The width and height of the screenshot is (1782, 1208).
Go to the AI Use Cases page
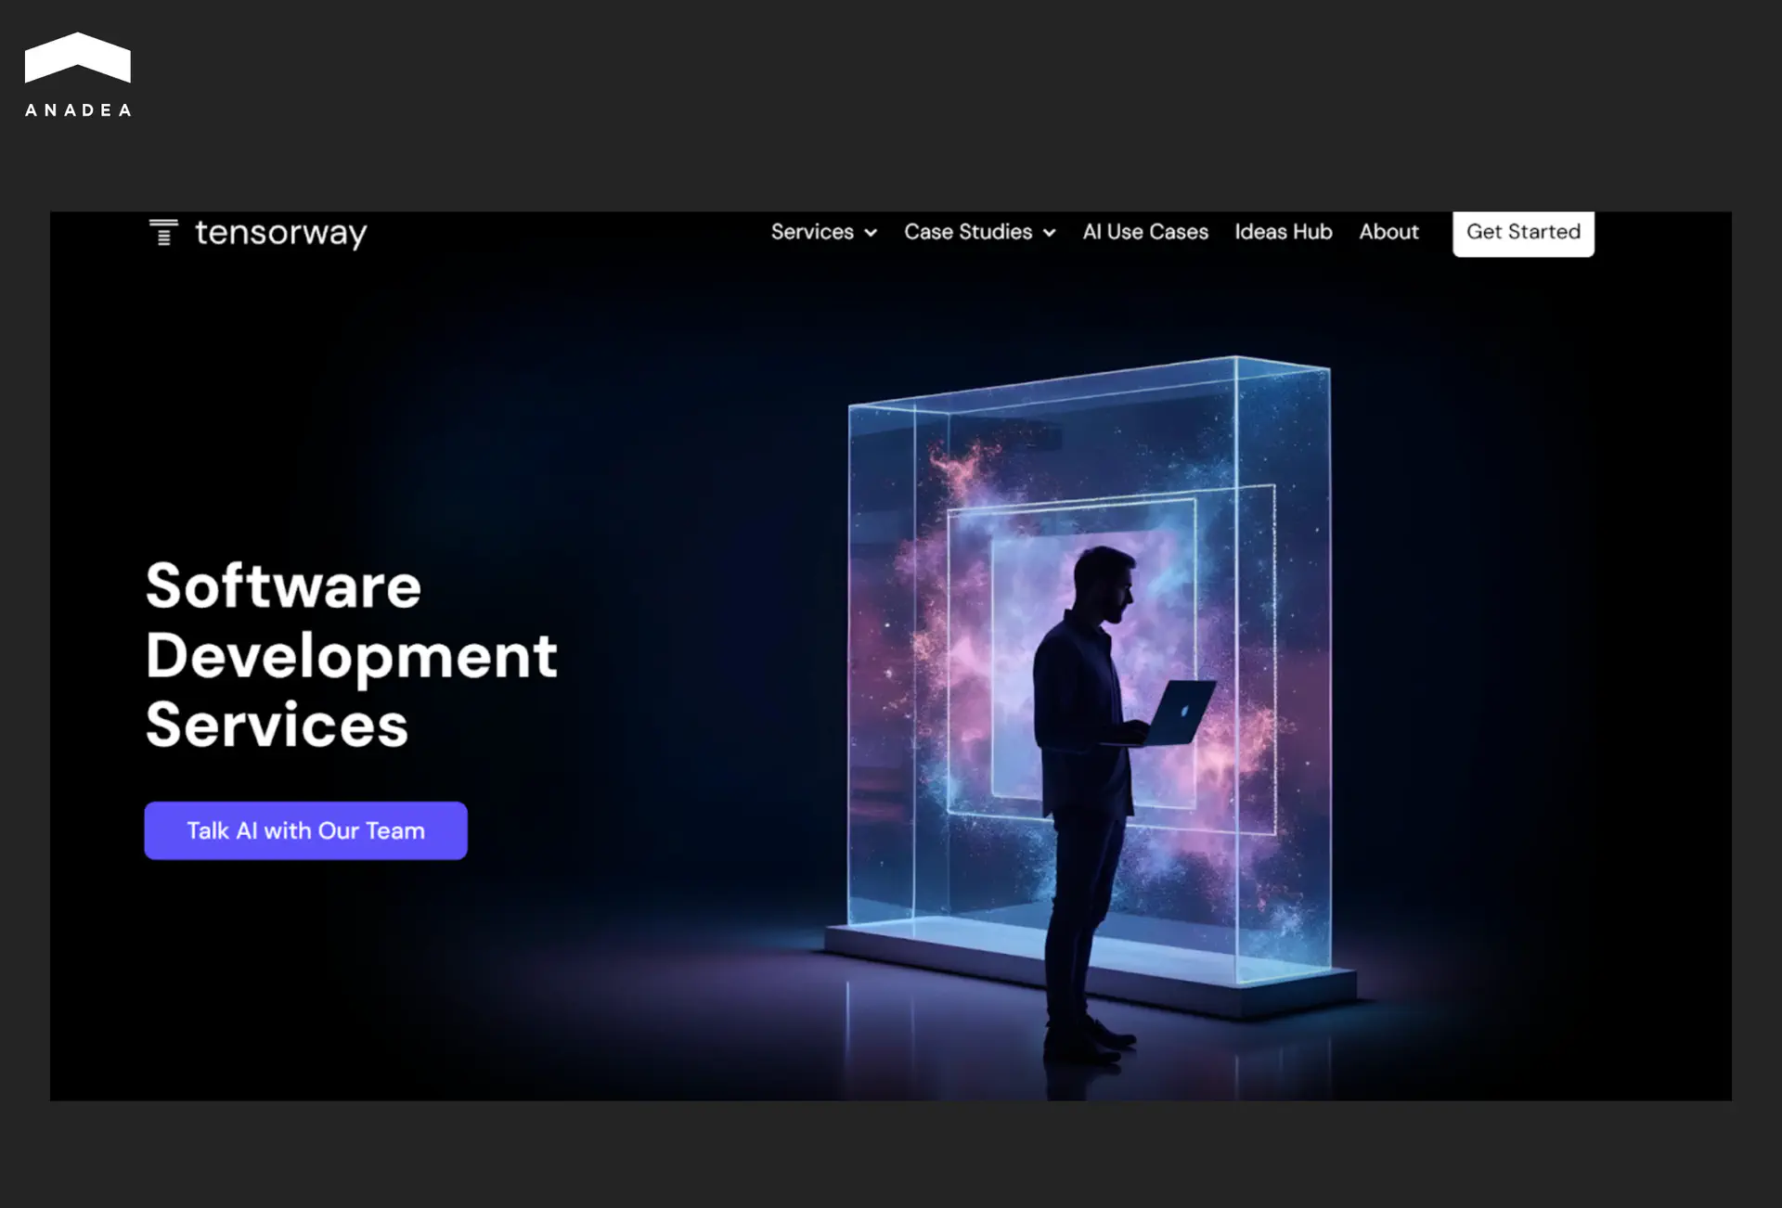[1144, 232]
